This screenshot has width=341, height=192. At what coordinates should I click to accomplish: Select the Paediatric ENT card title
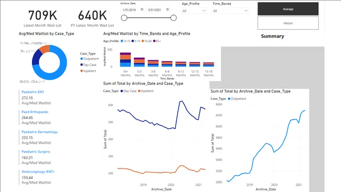click(33, 92)
